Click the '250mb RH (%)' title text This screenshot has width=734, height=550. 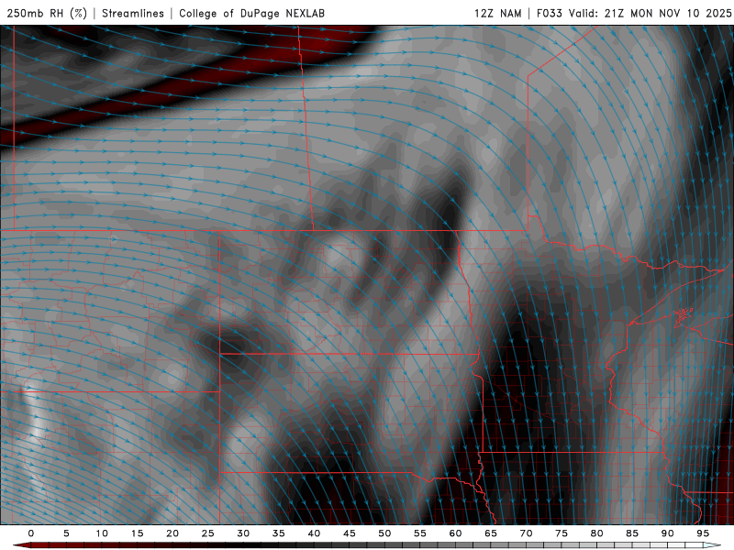[47, 13]
